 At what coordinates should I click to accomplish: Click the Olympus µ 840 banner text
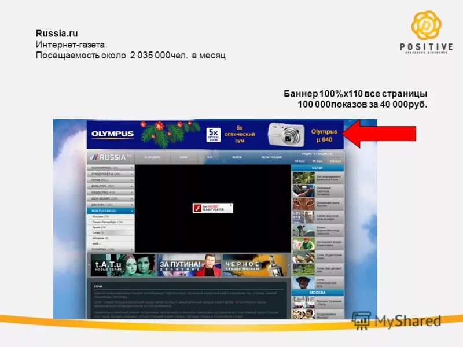(x=324, y=135)
